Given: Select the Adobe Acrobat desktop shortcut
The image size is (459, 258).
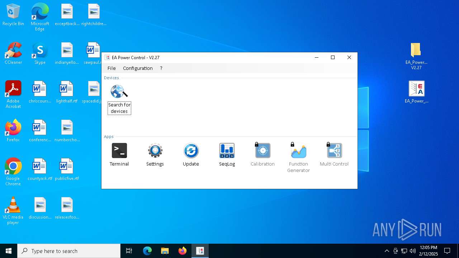Looking at the screenshot, I should 13,95.
